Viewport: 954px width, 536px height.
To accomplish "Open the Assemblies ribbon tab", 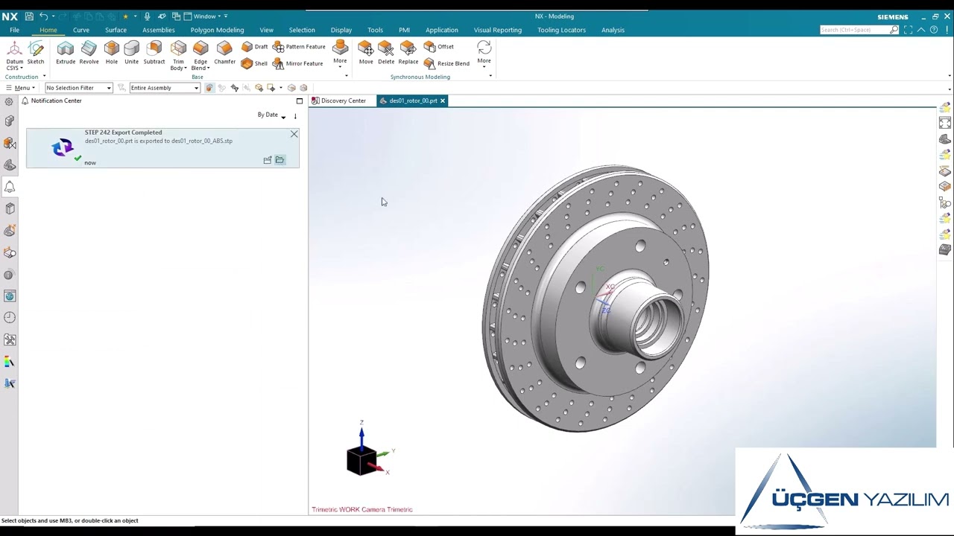I will click(x=159, y=30).
